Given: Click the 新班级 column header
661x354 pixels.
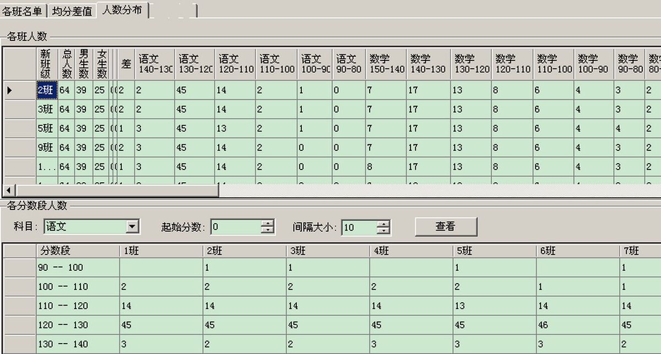Looking at the screenshot, I should (46, 64).
